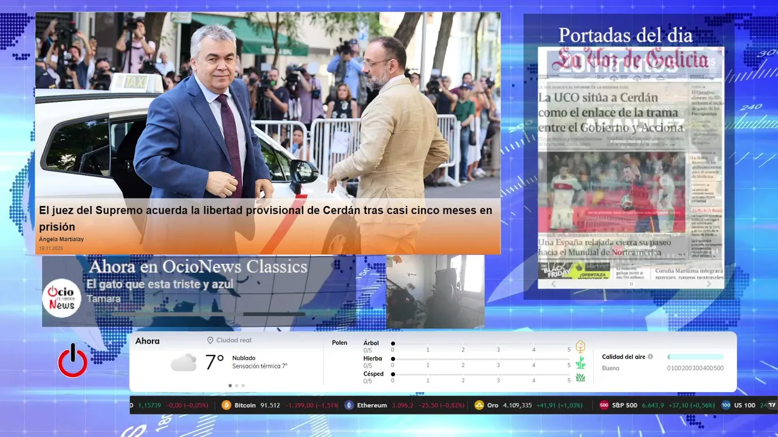Viewport: 778px width, 437px height.
Task: Click the Ahora weather heading
Action: (x=148, y=341)
